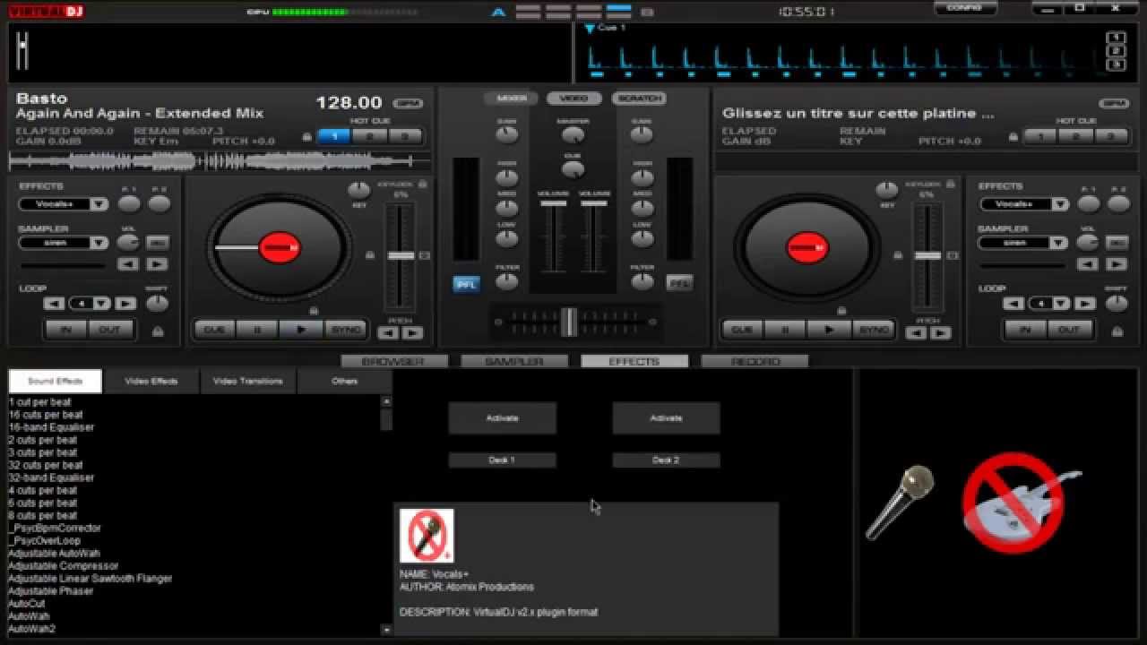
Task: Click the right channel volume fader
Action: tap(593, 204)
